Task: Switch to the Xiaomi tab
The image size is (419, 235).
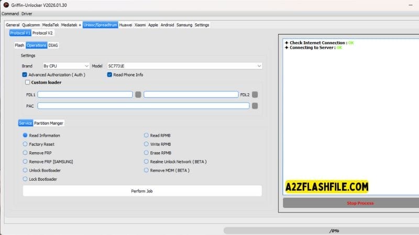Action: click(x=140, y=25)
